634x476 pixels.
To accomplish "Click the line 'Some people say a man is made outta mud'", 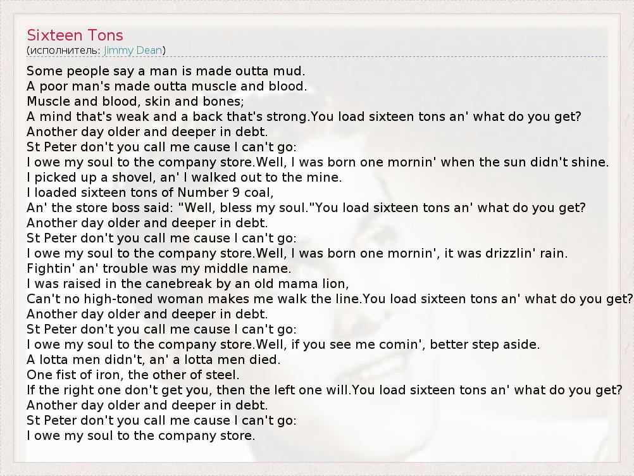I will (x=166, y=71).
